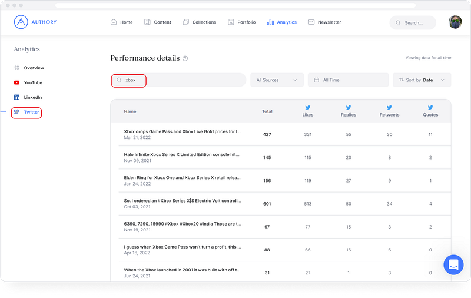Open the chat support bubble

click(x=453, y=264)
